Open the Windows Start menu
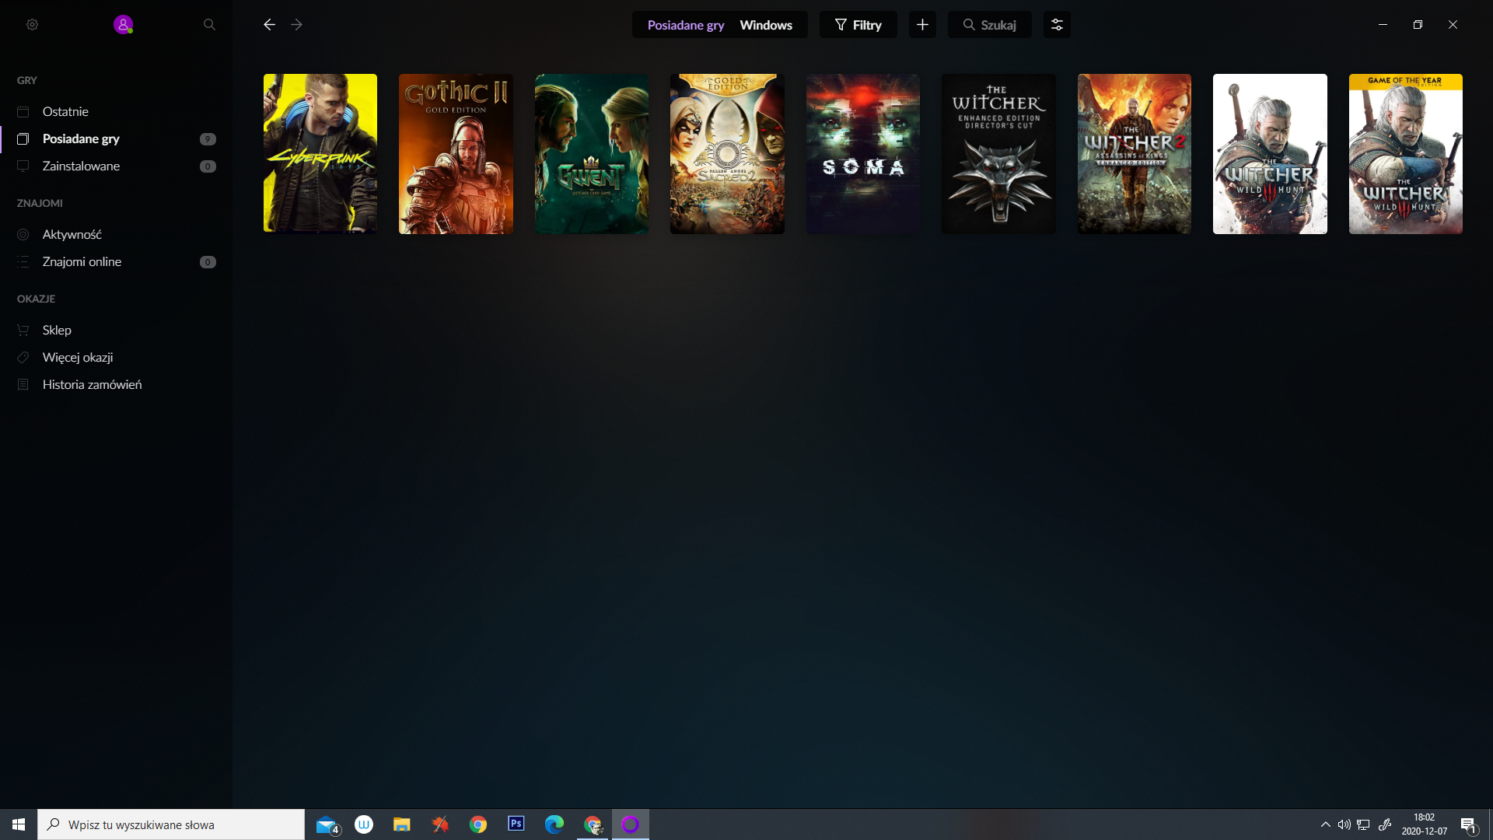This screenshot has width=1493, height=840. (x=19, y=824)
